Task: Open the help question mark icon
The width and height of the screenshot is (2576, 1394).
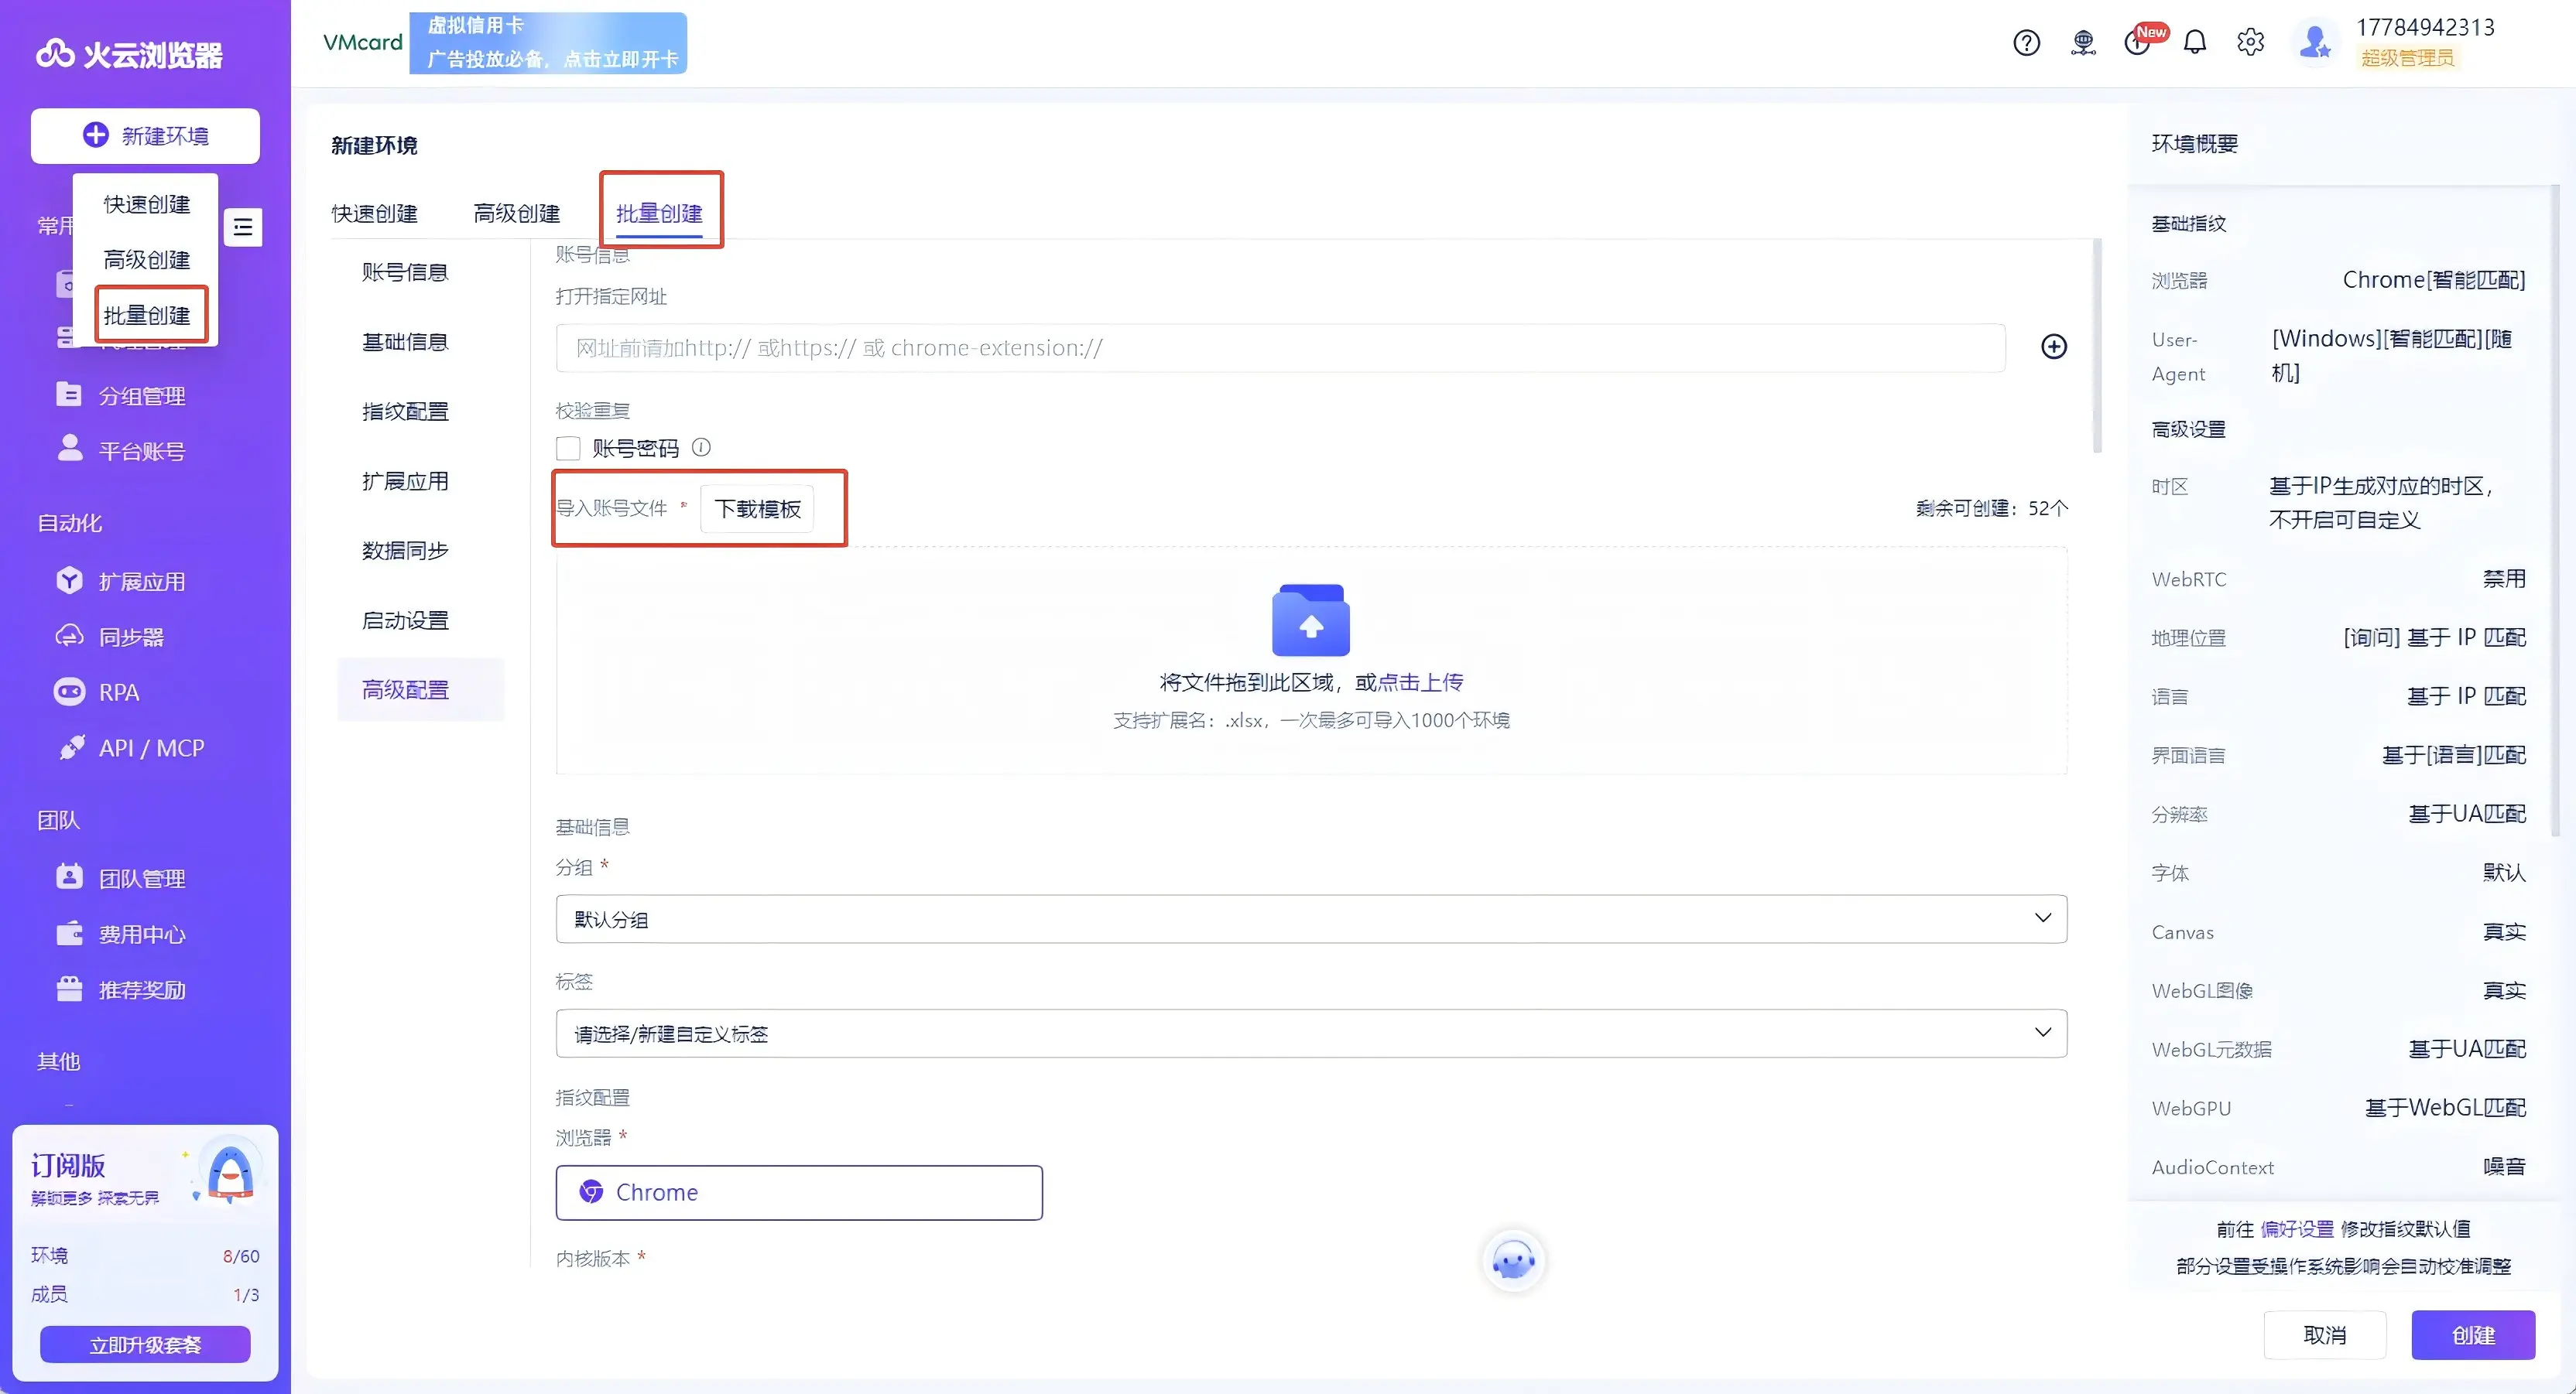Action: (x=2026, y=43)
